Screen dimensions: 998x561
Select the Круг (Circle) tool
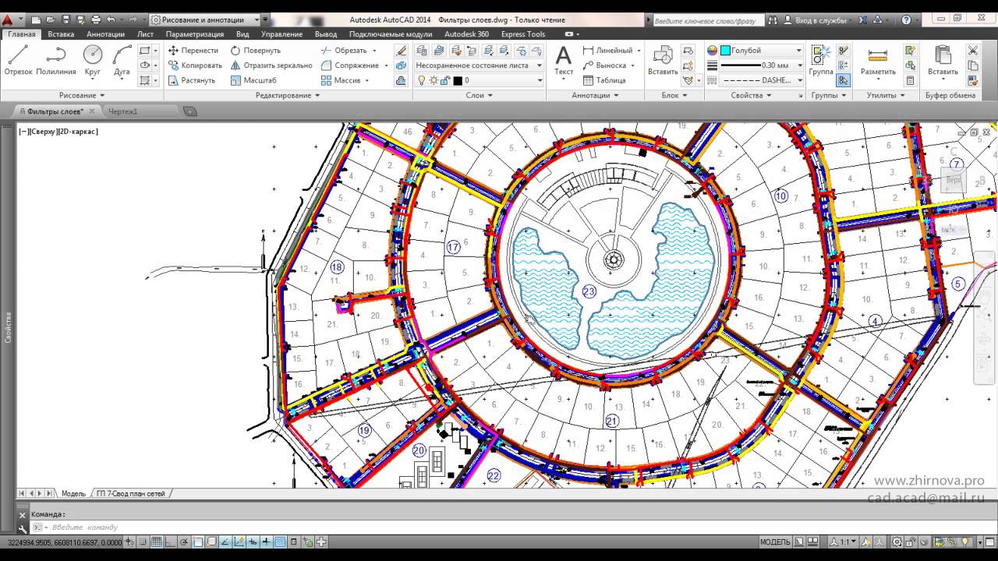coord(93,61)
